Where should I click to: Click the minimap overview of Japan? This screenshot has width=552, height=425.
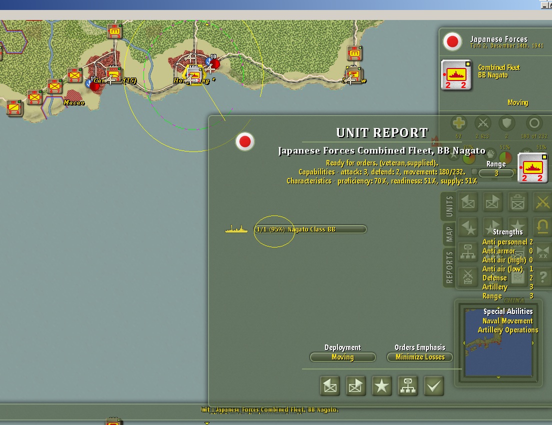498,342
